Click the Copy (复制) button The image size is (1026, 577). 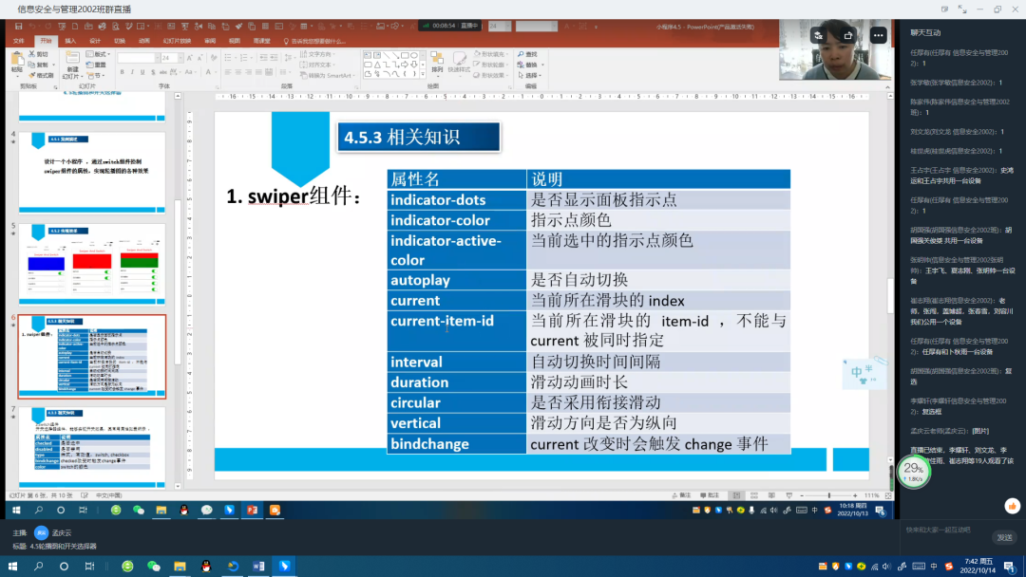(39, 65)
